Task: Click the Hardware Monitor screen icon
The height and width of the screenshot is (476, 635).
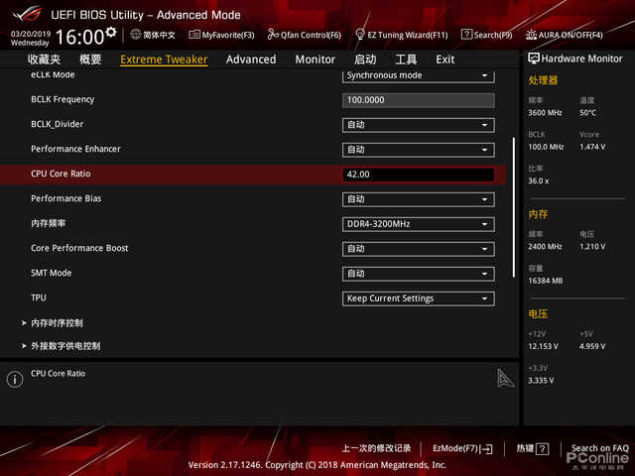Action: (x=534, y=59)
